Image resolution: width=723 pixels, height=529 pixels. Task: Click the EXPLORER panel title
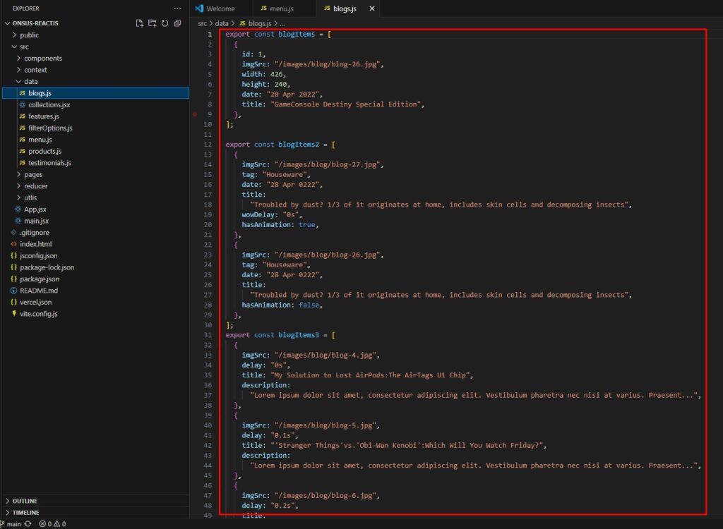point(26,8)
